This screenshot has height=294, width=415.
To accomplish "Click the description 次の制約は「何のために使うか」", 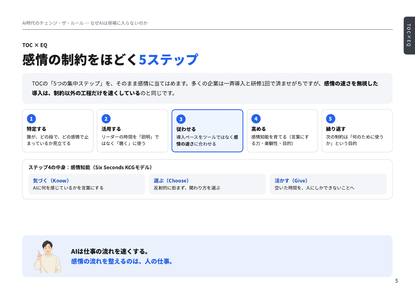I will pos(355,140).
